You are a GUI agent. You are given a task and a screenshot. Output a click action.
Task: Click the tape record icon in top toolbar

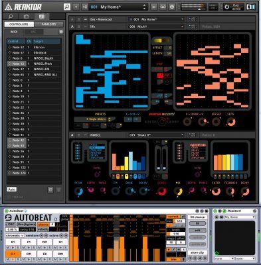click(x=163, y=7)
